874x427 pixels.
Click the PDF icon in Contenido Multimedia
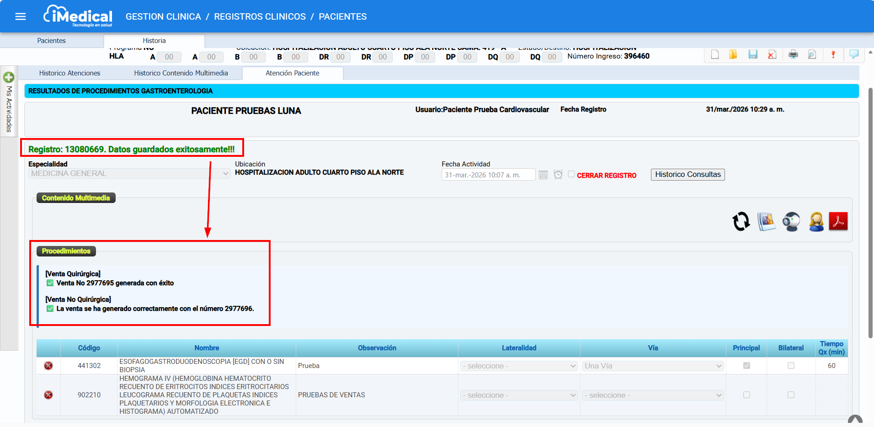(x=838, y=222)
